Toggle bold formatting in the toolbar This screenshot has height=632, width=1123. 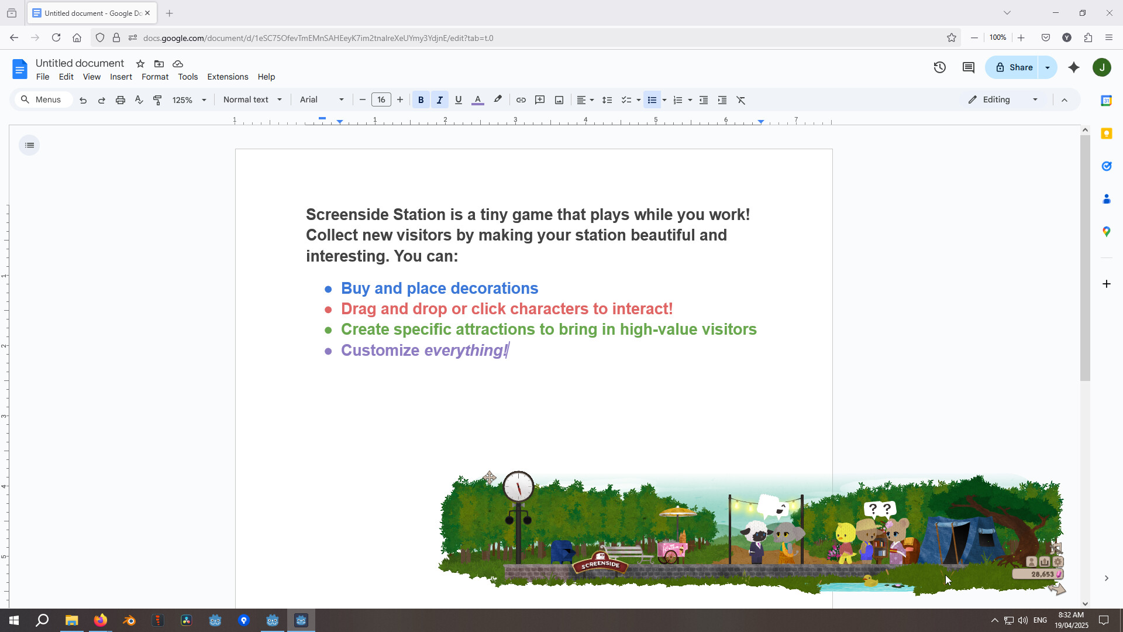click(x=421, y=99)
